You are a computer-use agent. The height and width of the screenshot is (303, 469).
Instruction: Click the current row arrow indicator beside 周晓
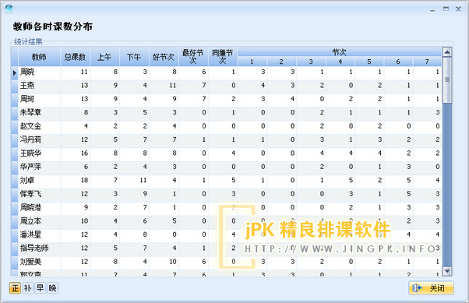[x=14, y=72]
